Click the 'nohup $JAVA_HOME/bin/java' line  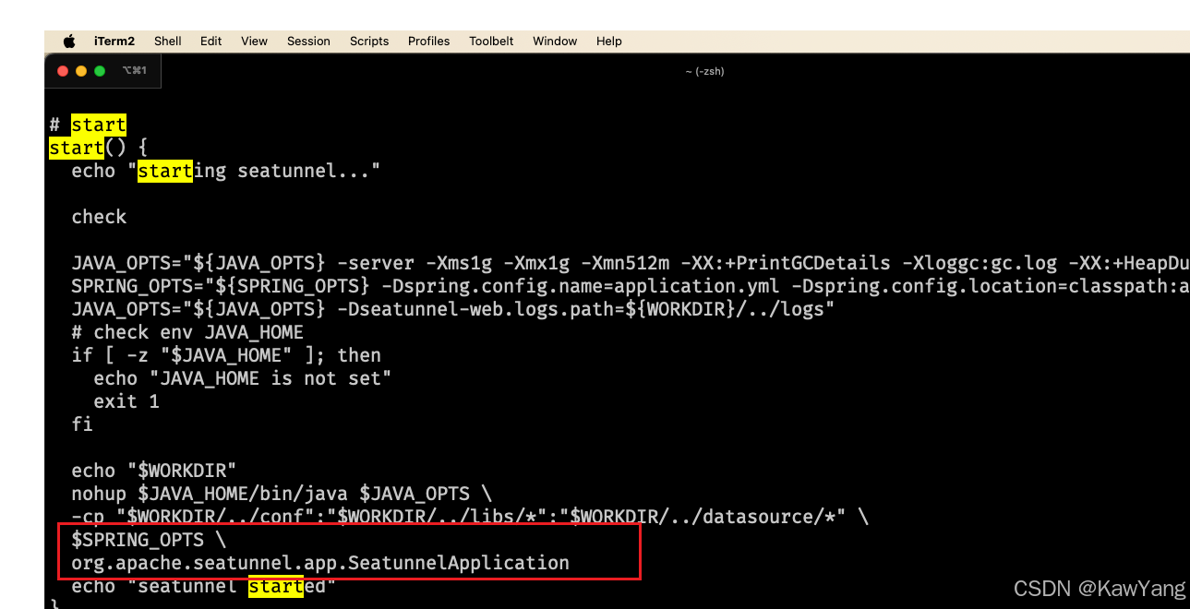click(x=282, y=494)
